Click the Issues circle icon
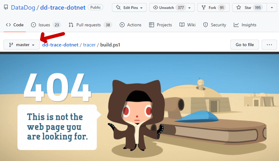This screenshot has height=161, width=279. click(33, 25)
